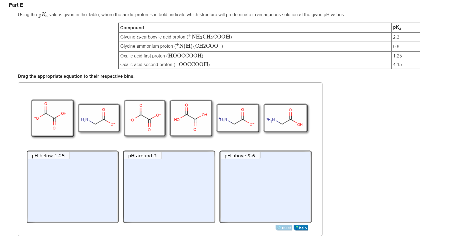Click the 'Compound' table header
Screen dimensions: 456x236
(132, 28)
